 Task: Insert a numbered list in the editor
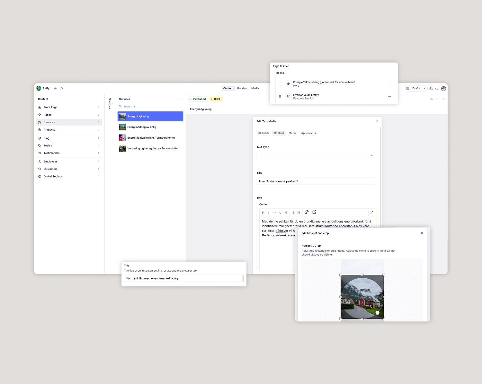coord(299,213)
